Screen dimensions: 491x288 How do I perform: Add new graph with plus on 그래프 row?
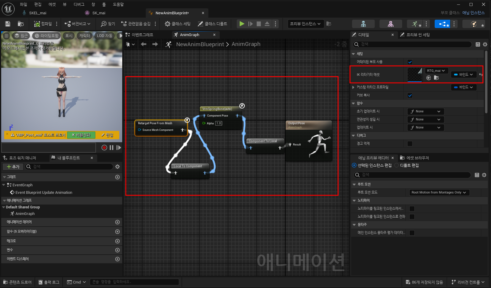click(x=117, y=177)
